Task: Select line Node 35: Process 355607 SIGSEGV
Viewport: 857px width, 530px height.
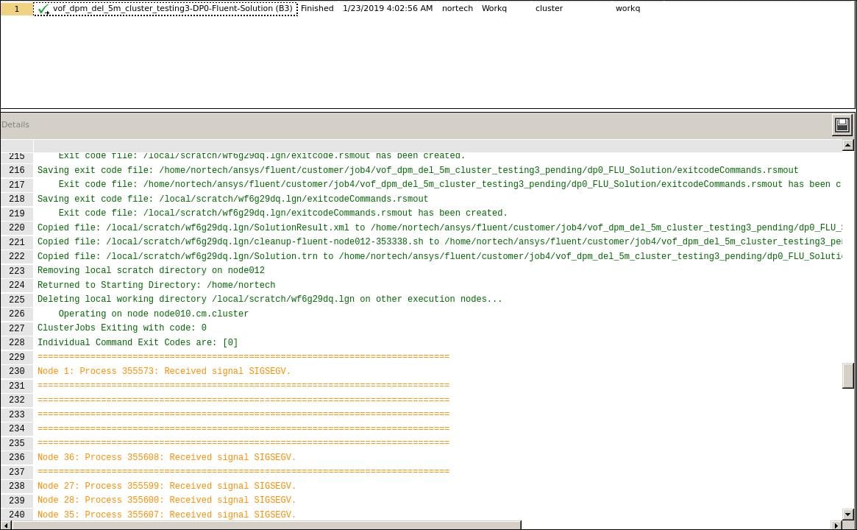Action: point(167,515)
